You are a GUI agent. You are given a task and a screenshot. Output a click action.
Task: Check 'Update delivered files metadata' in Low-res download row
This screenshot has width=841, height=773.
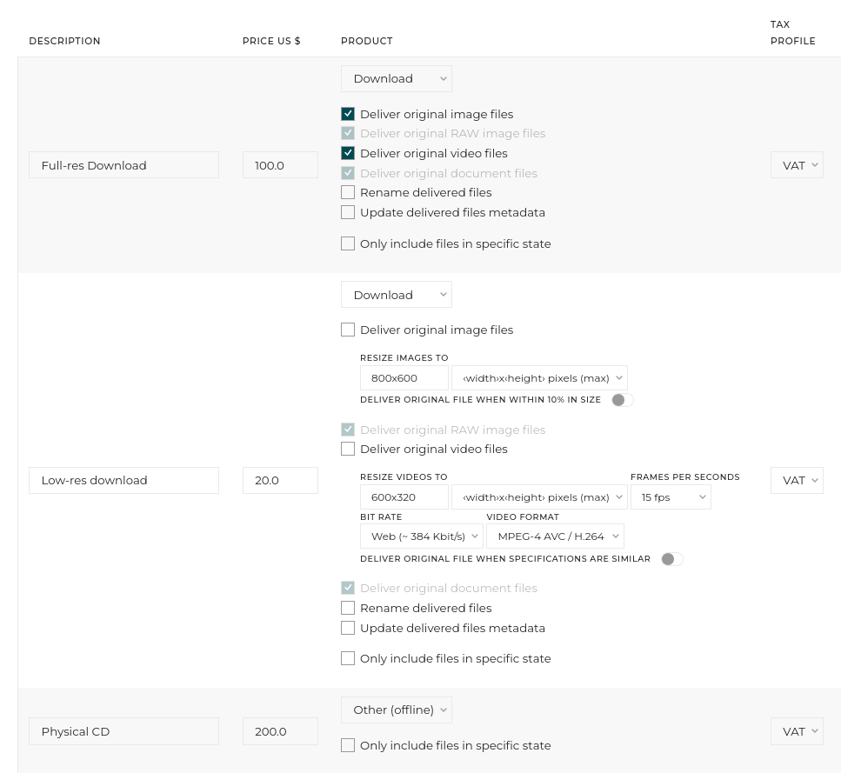pos(348,628)
